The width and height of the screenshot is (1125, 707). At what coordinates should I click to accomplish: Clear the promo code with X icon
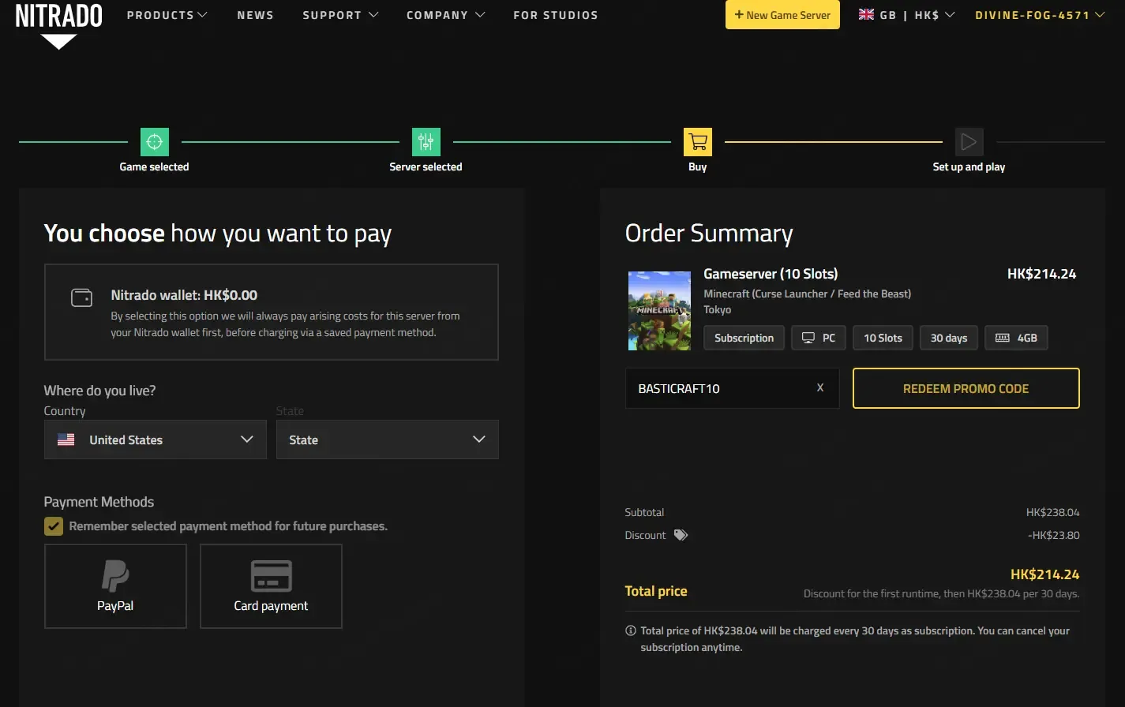click(x=820, y=387)
